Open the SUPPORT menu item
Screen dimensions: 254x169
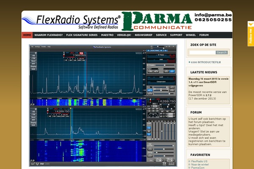[176, 35]
